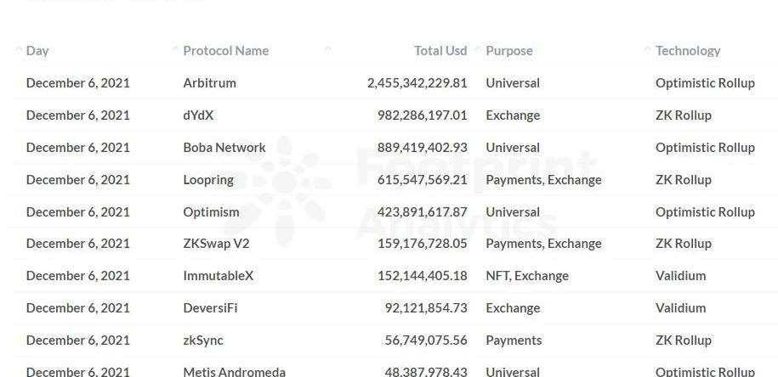This screenshot has width=778, height=377.
Task: Click the Boba Network cell
Action: [x=224, y=148]
